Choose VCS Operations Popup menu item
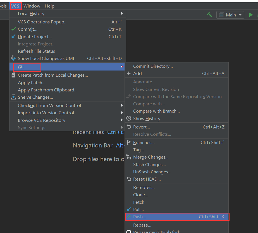 coord(68,22)
